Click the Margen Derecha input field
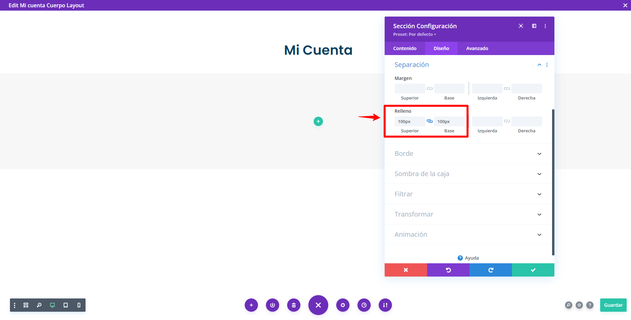631x320 pixels. (x=527, y=89)
